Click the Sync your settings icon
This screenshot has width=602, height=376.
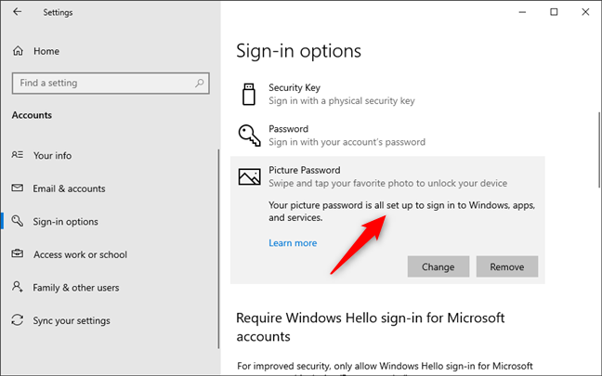pos(18,319)
